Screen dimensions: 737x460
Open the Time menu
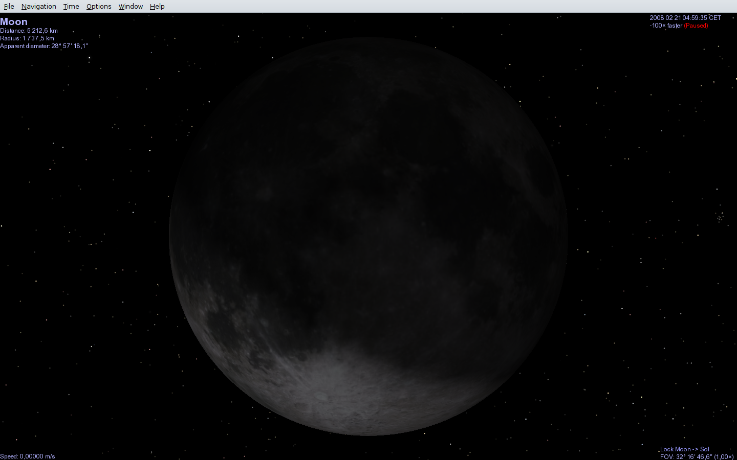pos(71,6)
